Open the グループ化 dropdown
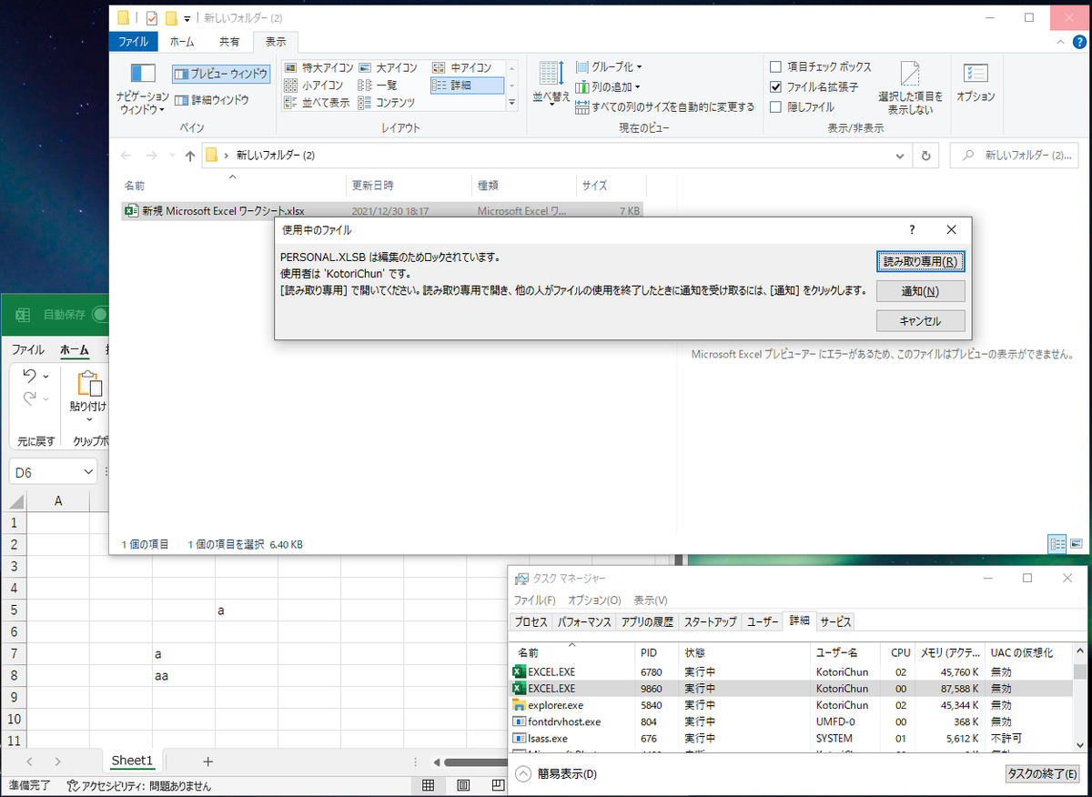Image resolution: width=1092 pixels, height=797 pixels. pos(609,67)
